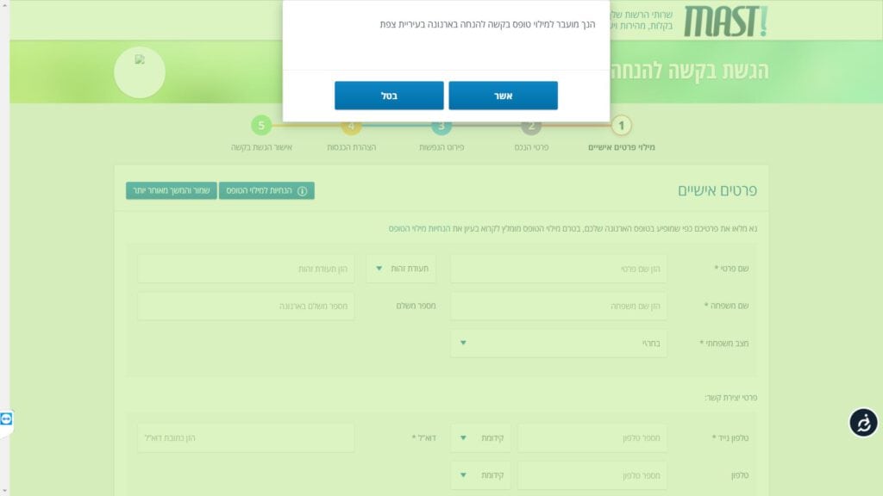
Task: Go to step 2 פרטי הנכס
Action: [531, 127]
